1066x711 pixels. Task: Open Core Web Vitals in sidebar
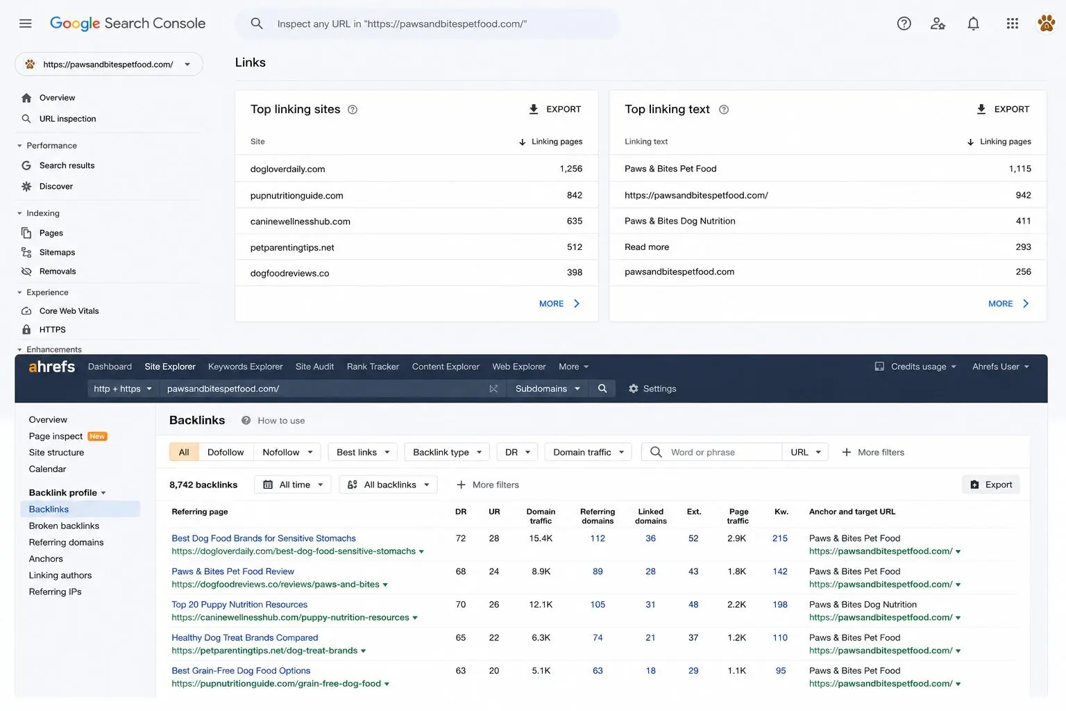(x=69, y=311)
